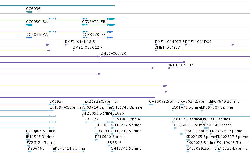Select the CK02089.3prime EST label
Screen dimensions: 250x153
(202, 149)
